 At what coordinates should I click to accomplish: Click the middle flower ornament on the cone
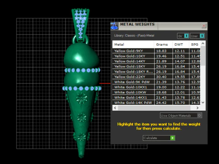click(x=82, y=117)
